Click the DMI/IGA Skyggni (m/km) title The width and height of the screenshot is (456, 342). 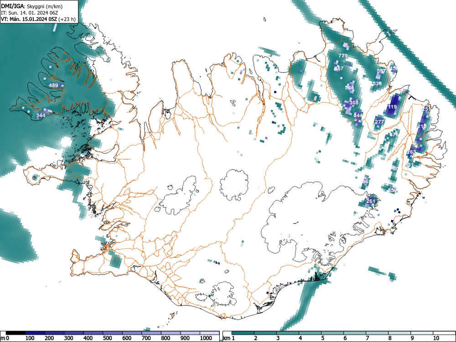point(32,6)
